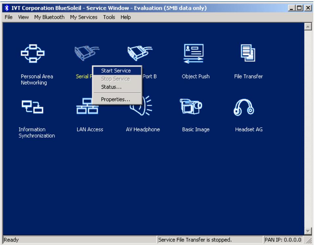315x245 pixels.
Task: Click the Object Push label
Action: (195, 77)
